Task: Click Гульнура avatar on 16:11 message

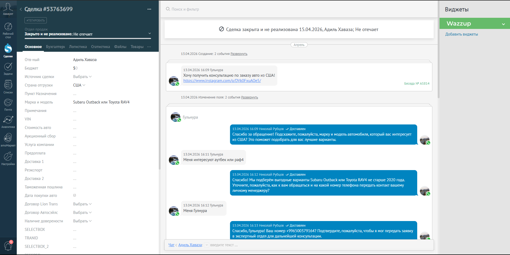Action: click(x=174, y=160)
